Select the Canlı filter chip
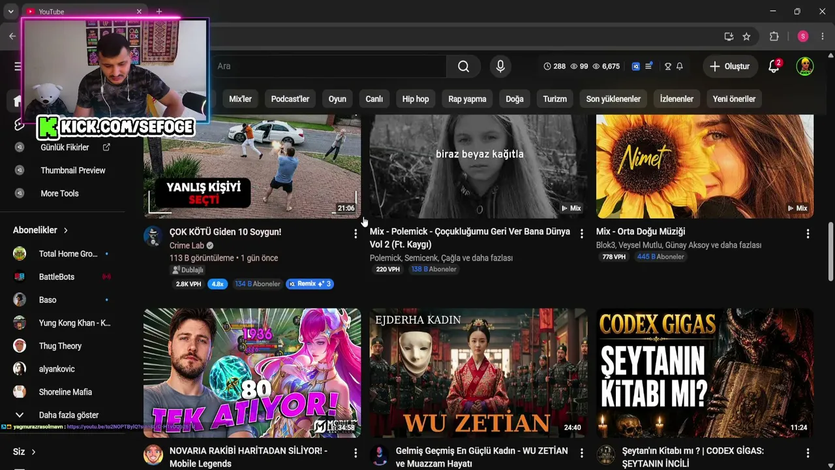 [x=374, y=99]
